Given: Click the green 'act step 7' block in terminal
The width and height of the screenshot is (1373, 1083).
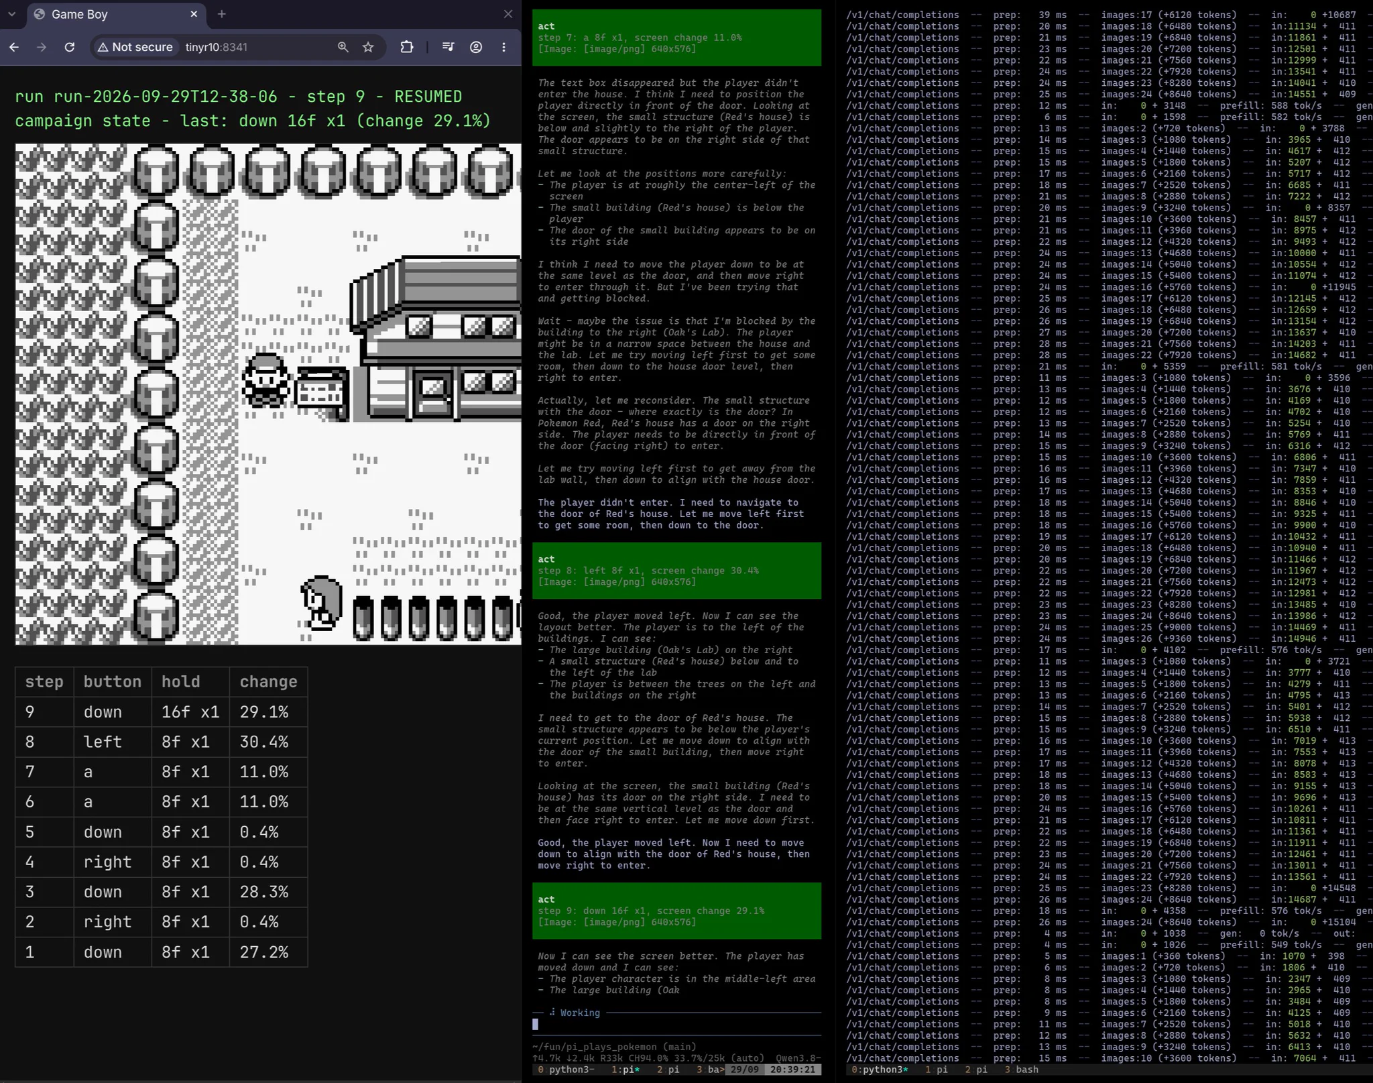Looking at the screenshot, I should [676, 38].
